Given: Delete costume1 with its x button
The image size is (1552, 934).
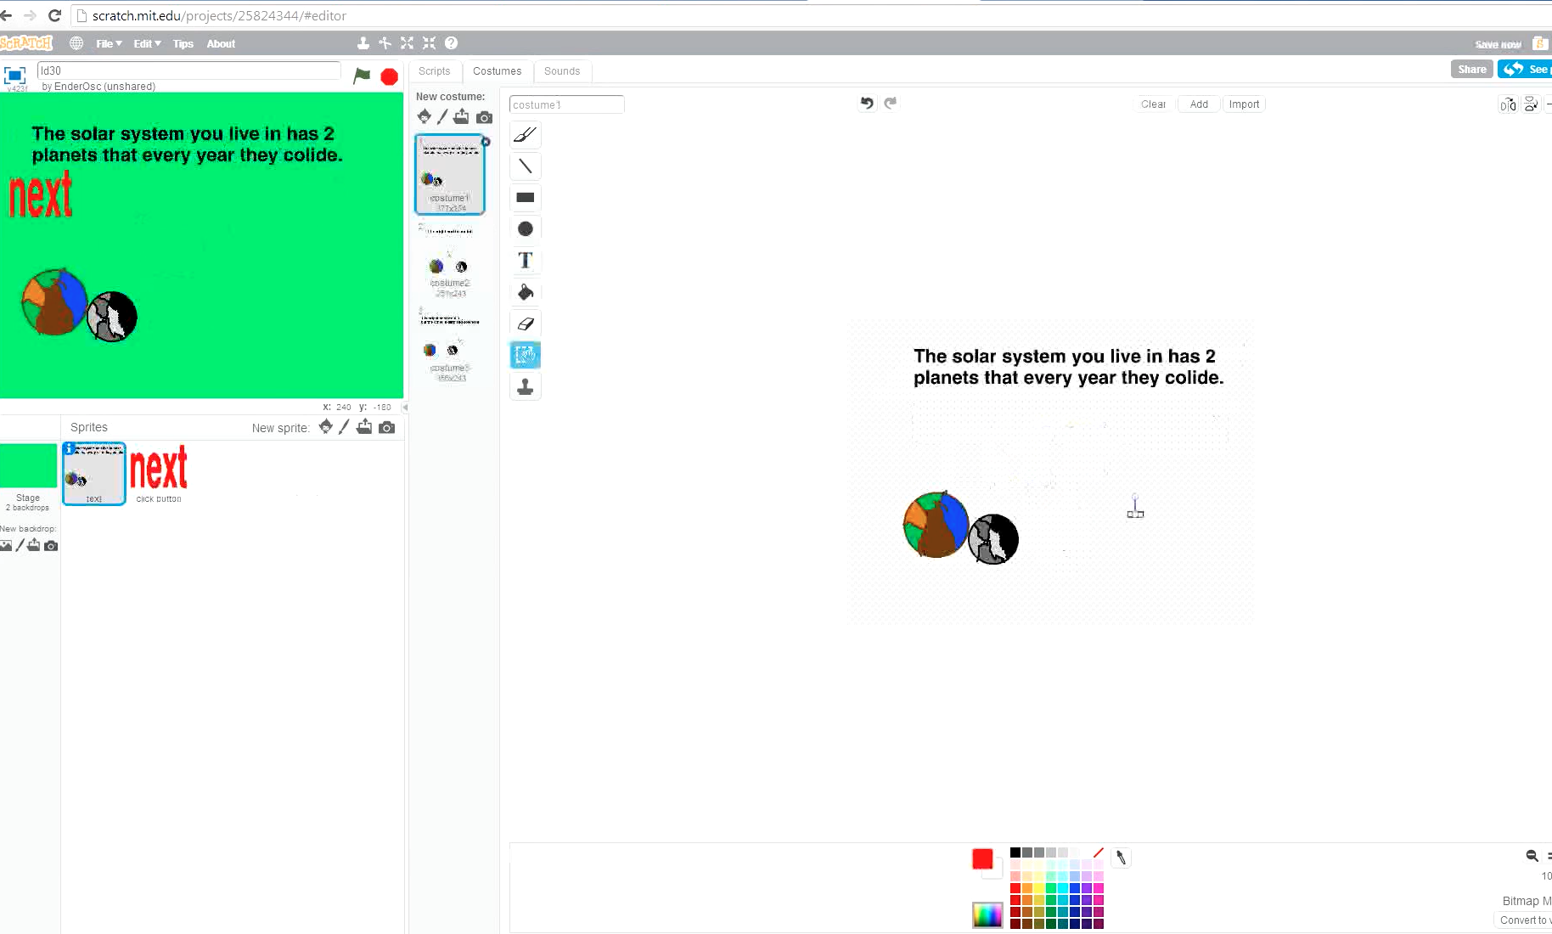Looking at the screenshot, I should [486, 142].
